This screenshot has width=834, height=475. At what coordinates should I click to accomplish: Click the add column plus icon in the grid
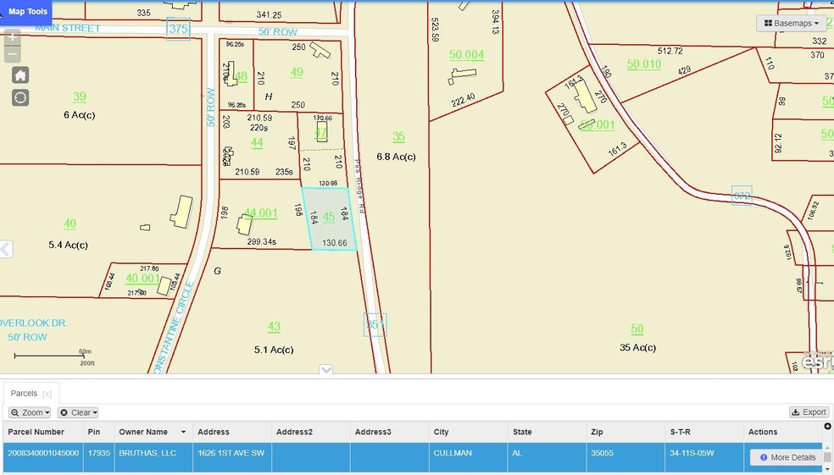(x=828, y=426)
